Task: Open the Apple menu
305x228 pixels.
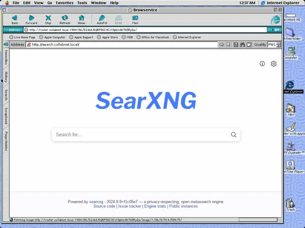Action: pos(7,3)
